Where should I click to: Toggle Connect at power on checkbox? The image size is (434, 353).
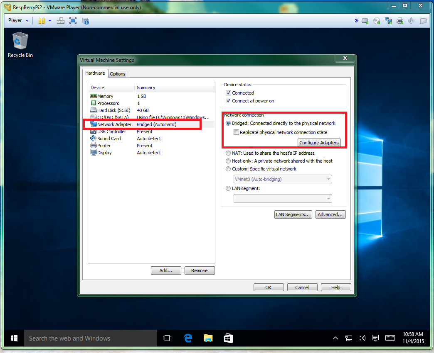pos(228,101)
